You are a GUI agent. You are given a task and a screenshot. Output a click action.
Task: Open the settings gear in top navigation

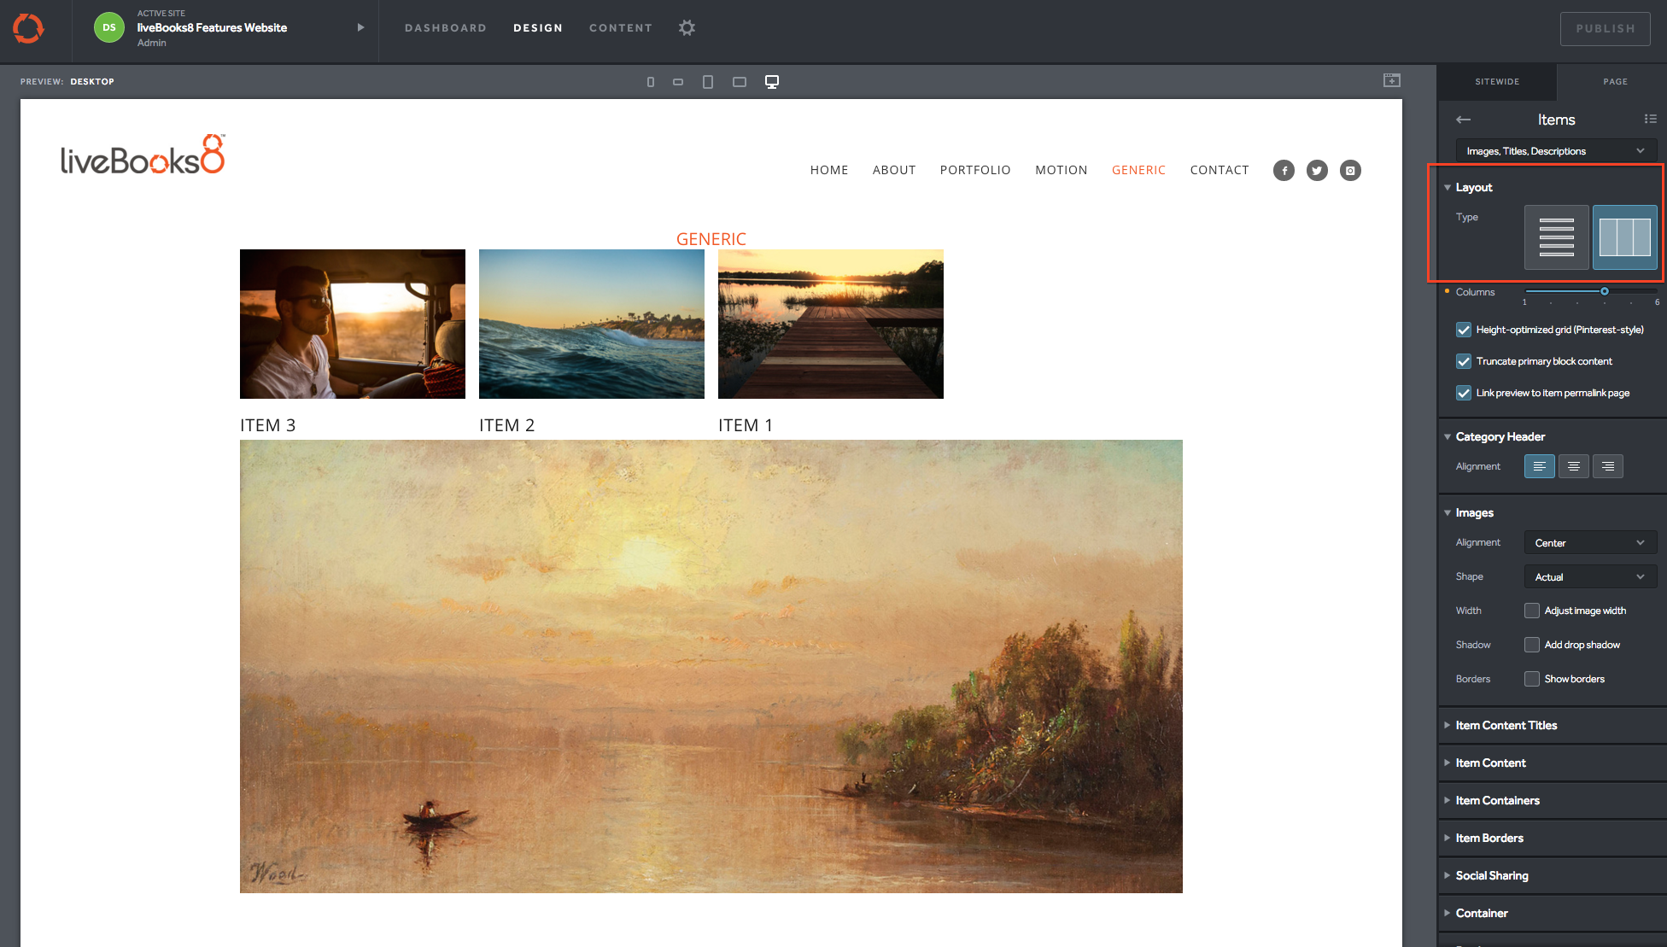pos(687,28)
